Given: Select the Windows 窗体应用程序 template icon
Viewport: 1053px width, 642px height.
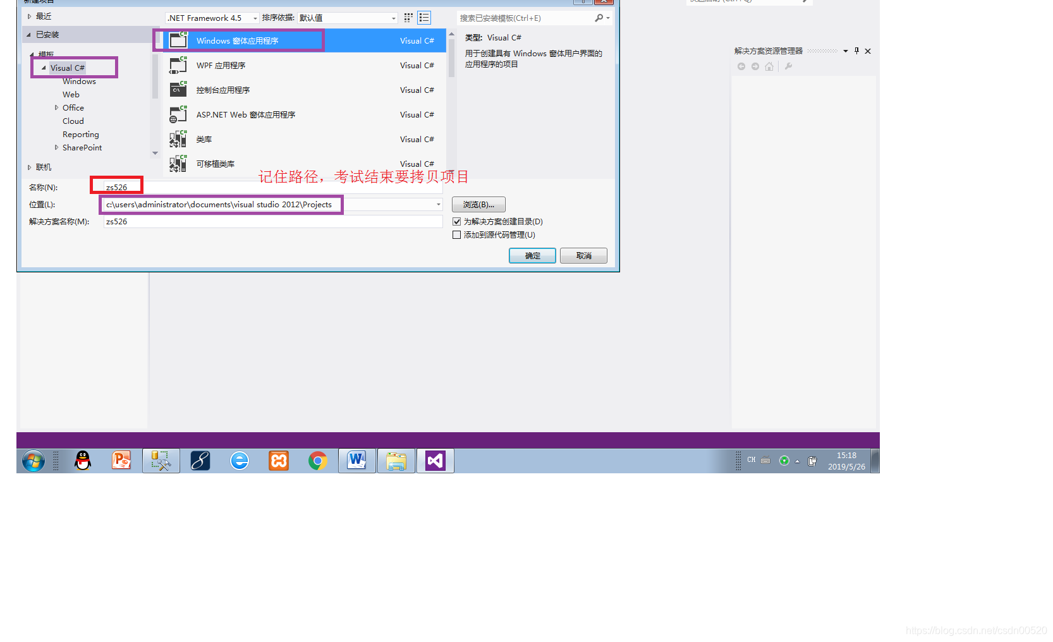Looking at the screenshot, I should tap(178, 40).
